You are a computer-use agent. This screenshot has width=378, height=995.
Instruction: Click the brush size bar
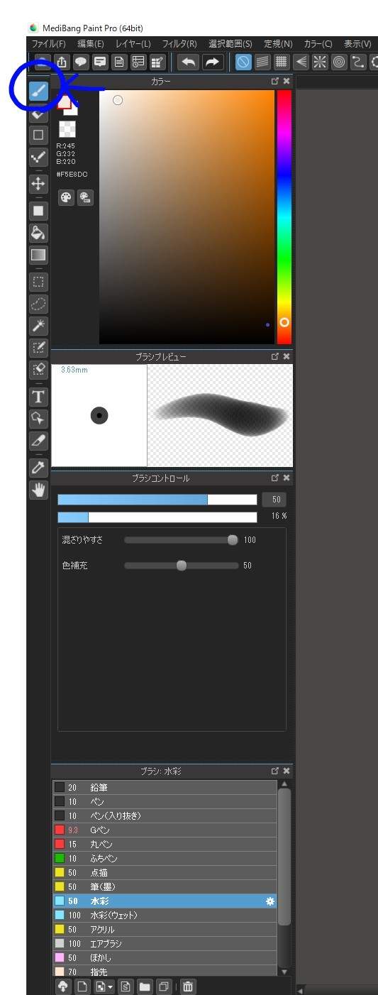tap(157, 500)
